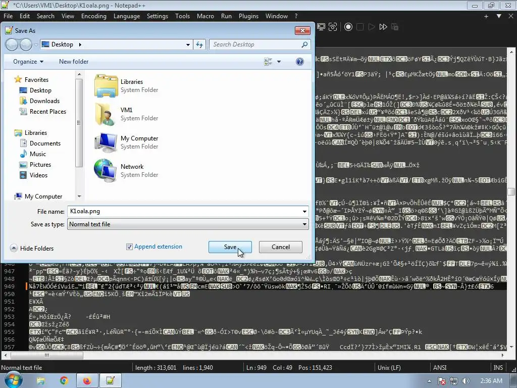Click the Cancel button

(x=281, y=247)
